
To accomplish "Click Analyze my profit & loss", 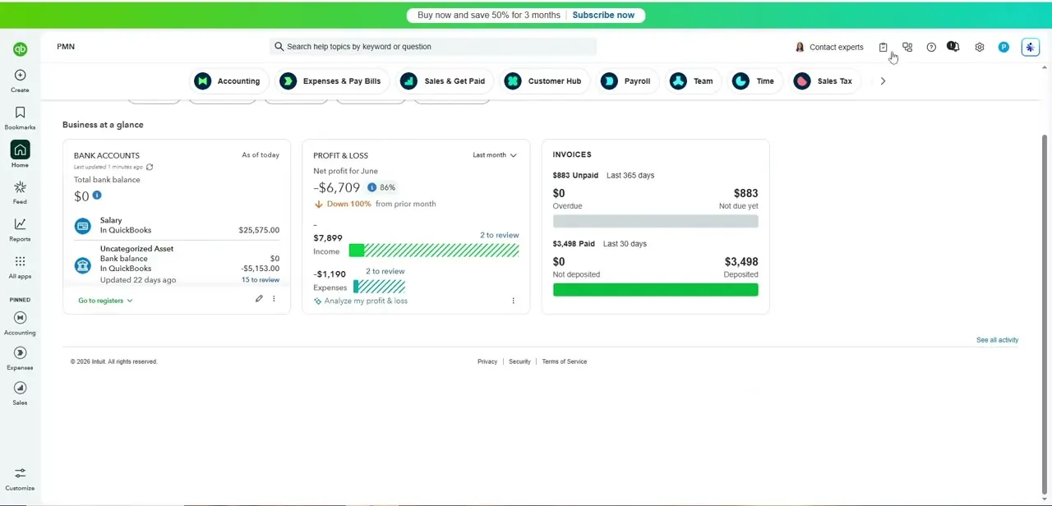I will (361, 301).
